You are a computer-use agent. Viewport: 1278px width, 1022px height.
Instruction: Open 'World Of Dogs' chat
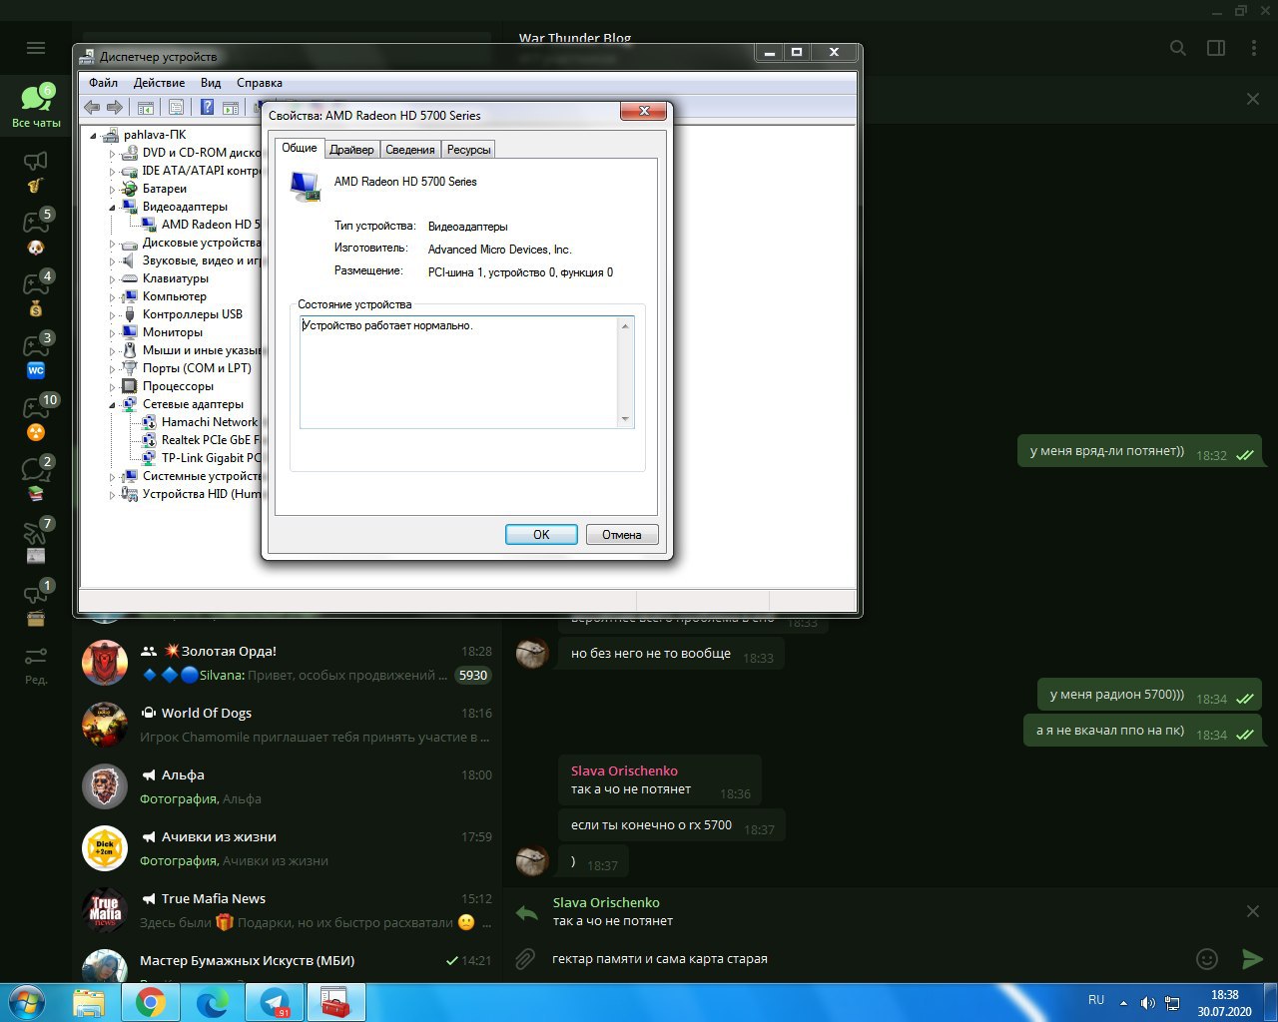tap(287, 725)
